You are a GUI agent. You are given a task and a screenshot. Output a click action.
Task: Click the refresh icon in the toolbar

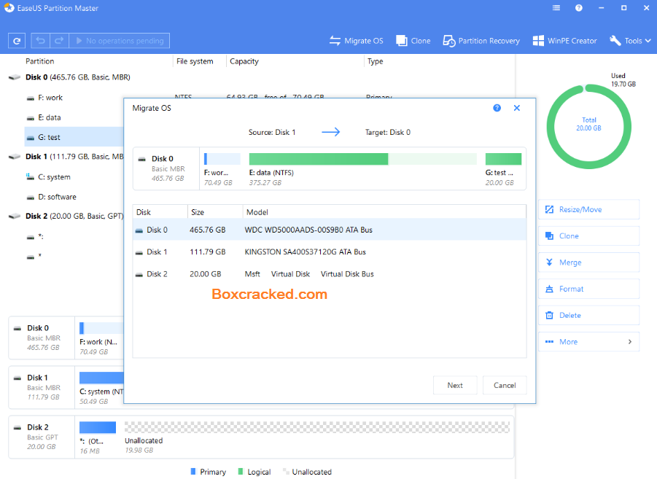[x=17, y=41]
